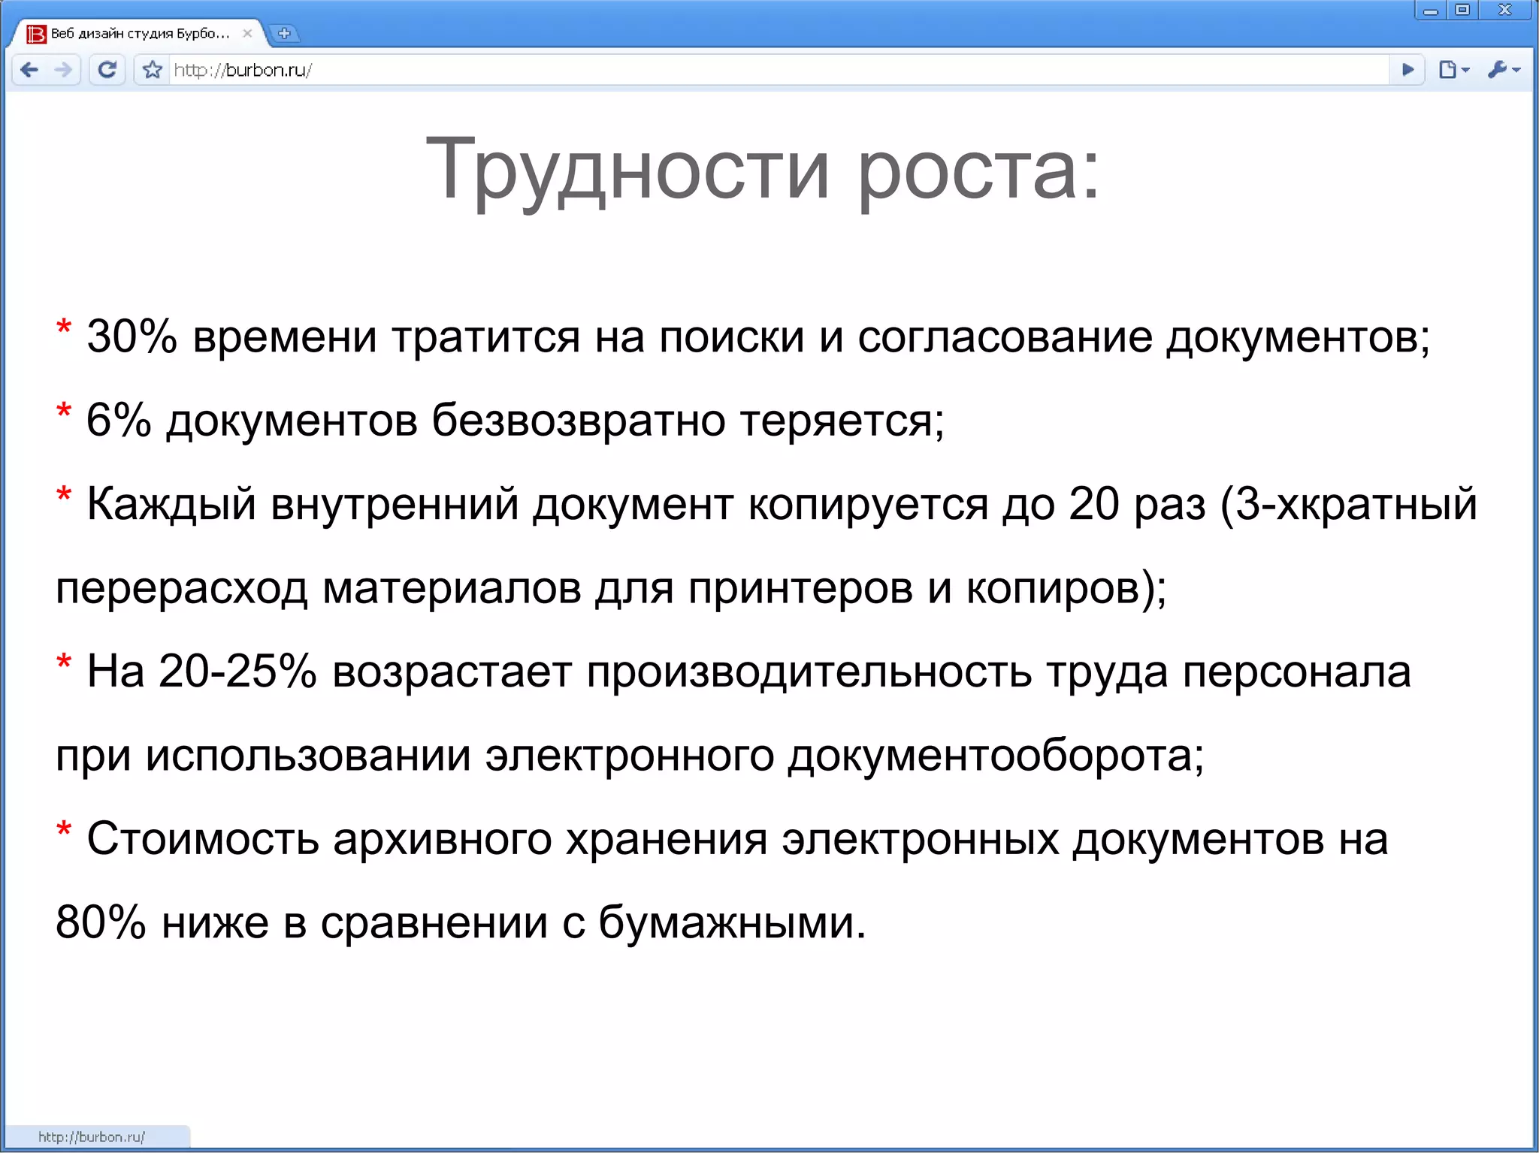Screen dimensions: 1539x1153
Task: Click the browser Forward arrow button
Action: coord(65,70)
